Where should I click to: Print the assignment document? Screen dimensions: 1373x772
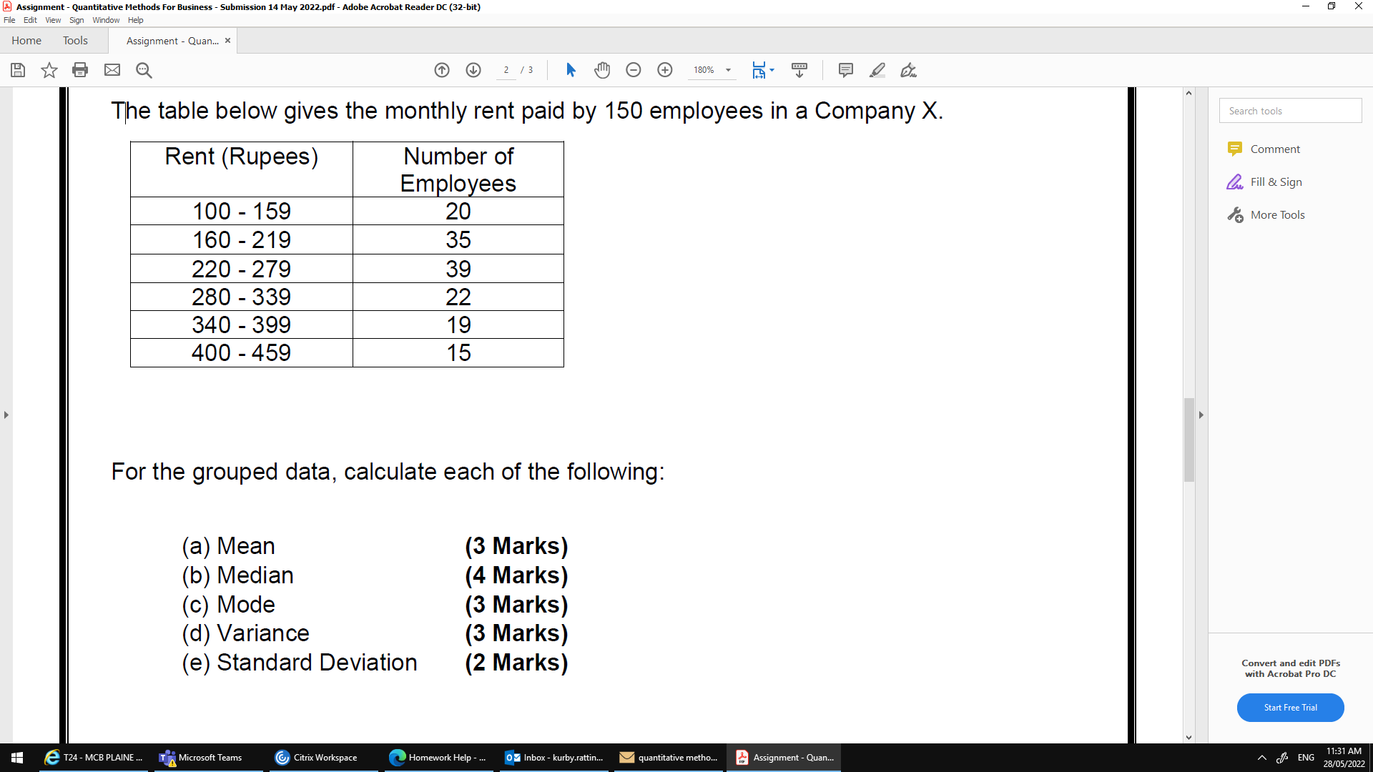tap(80, 70)
